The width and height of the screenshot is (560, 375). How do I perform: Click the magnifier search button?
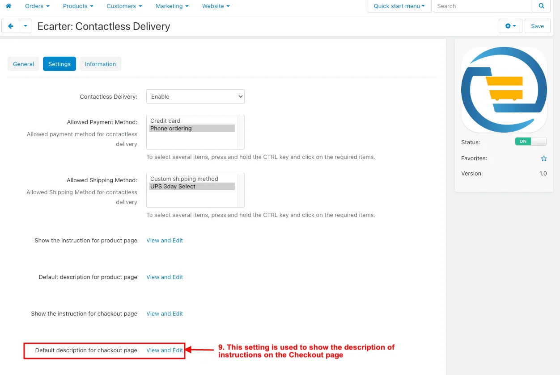coord(542,6)
